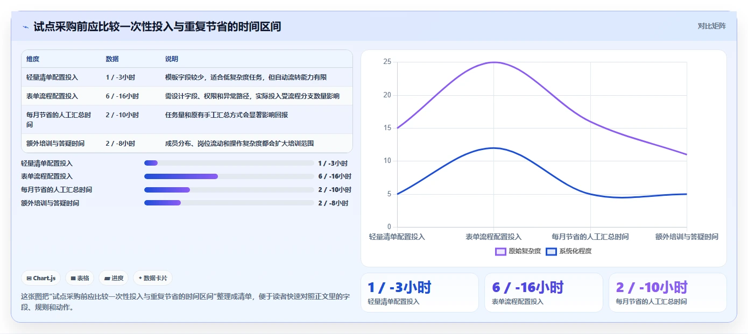This screenshot has width=748, height=334.
Task: Click the table value 2 / -8小时
Action: pos(121,144)
